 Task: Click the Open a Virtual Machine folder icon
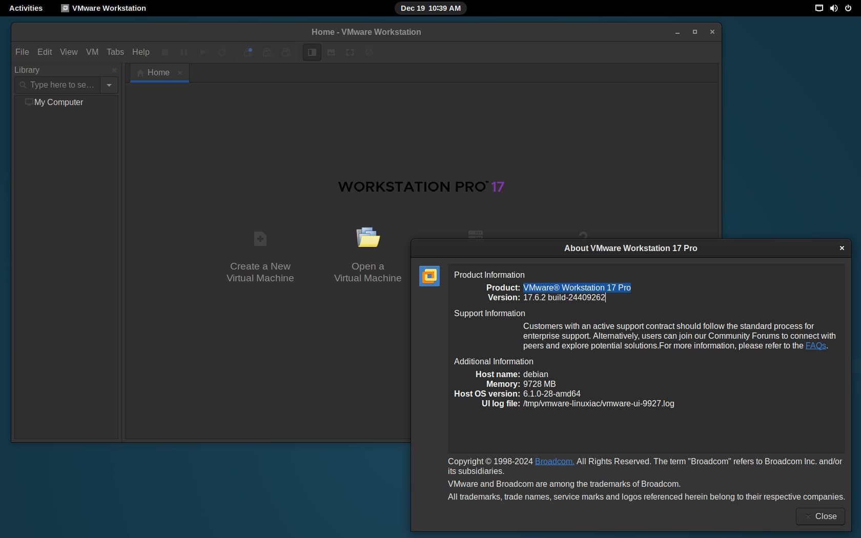pos(368,237)
